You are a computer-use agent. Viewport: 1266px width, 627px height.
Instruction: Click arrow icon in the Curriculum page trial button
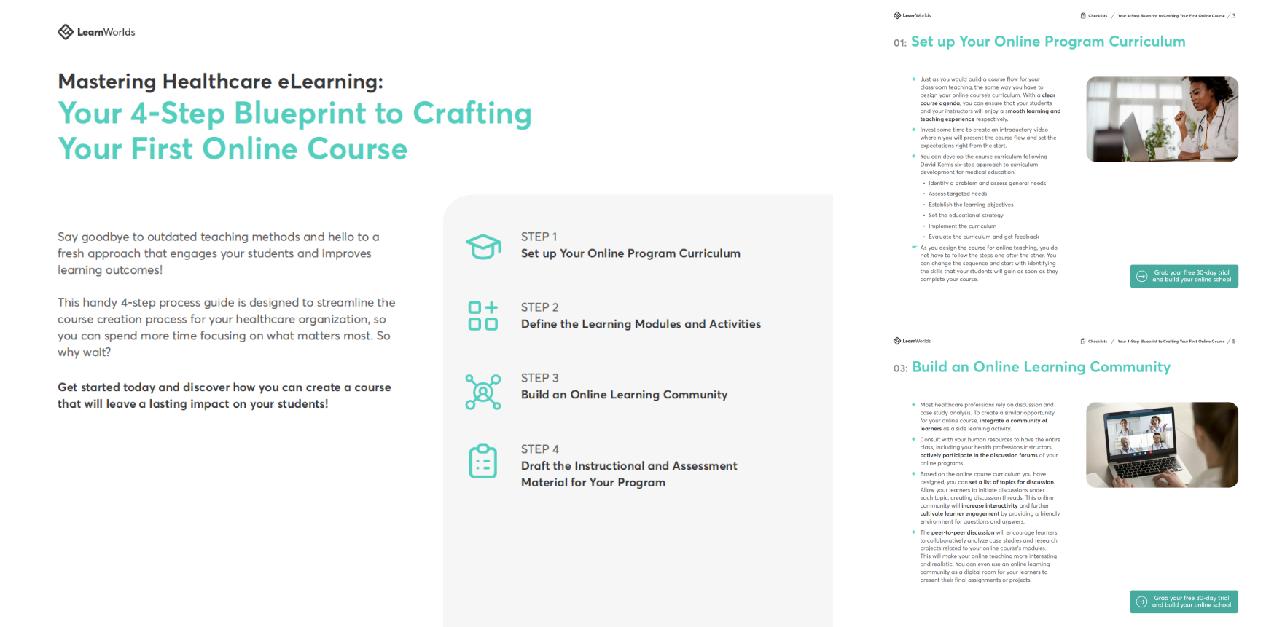pos(1142,276)
